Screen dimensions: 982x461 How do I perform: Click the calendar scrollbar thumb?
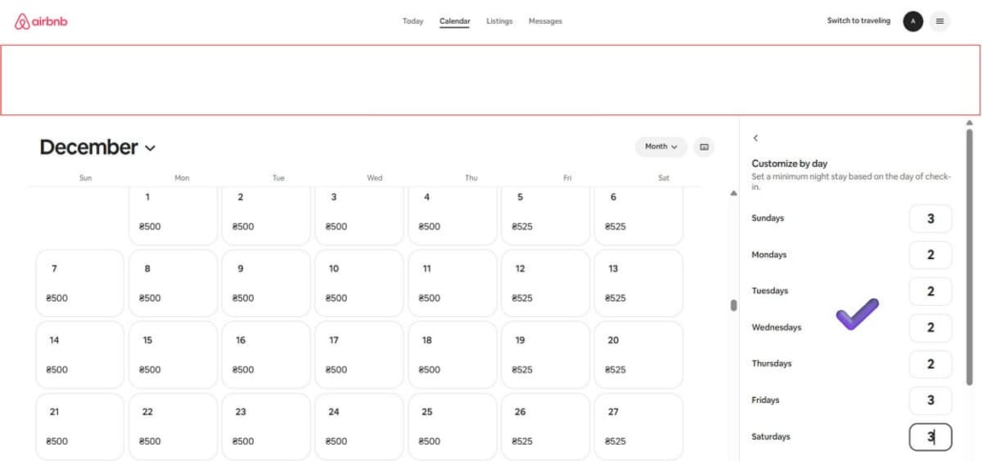[x=733, y=305]
